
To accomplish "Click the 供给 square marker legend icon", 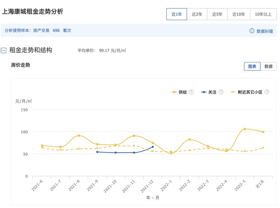I will tap(174, 92).
